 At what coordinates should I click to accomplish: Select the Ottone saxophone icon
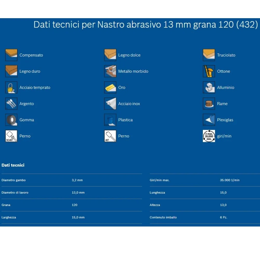point(209,71)
